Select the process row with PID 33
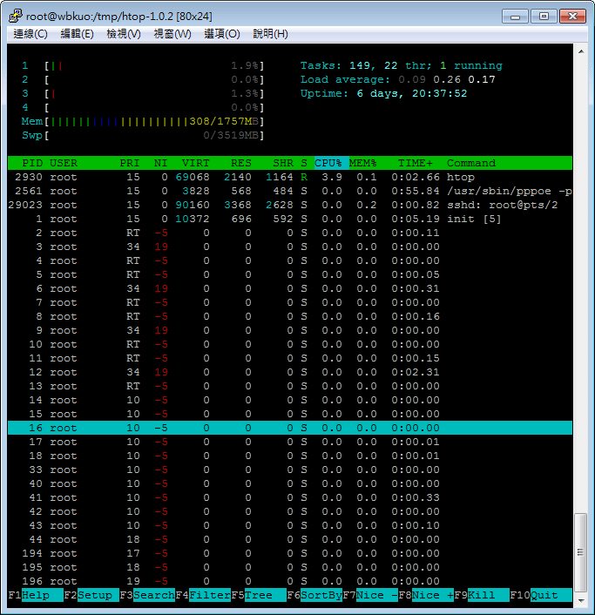This screenshot has height=615, width=595. 290,470
